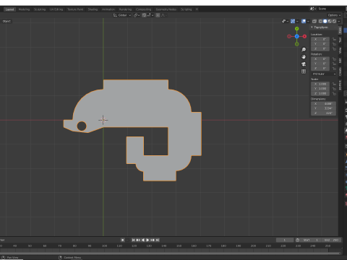Open the proportional editing falloff menu
The height and width of the screenshot is (260, 347).
pos(164,15)
